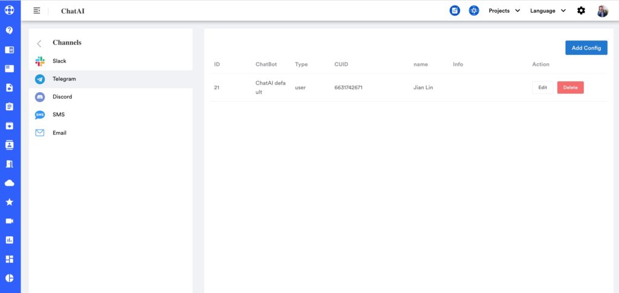The image size is (619, 293).
Task: Click the CUID column header
Action: click(341, 64)
